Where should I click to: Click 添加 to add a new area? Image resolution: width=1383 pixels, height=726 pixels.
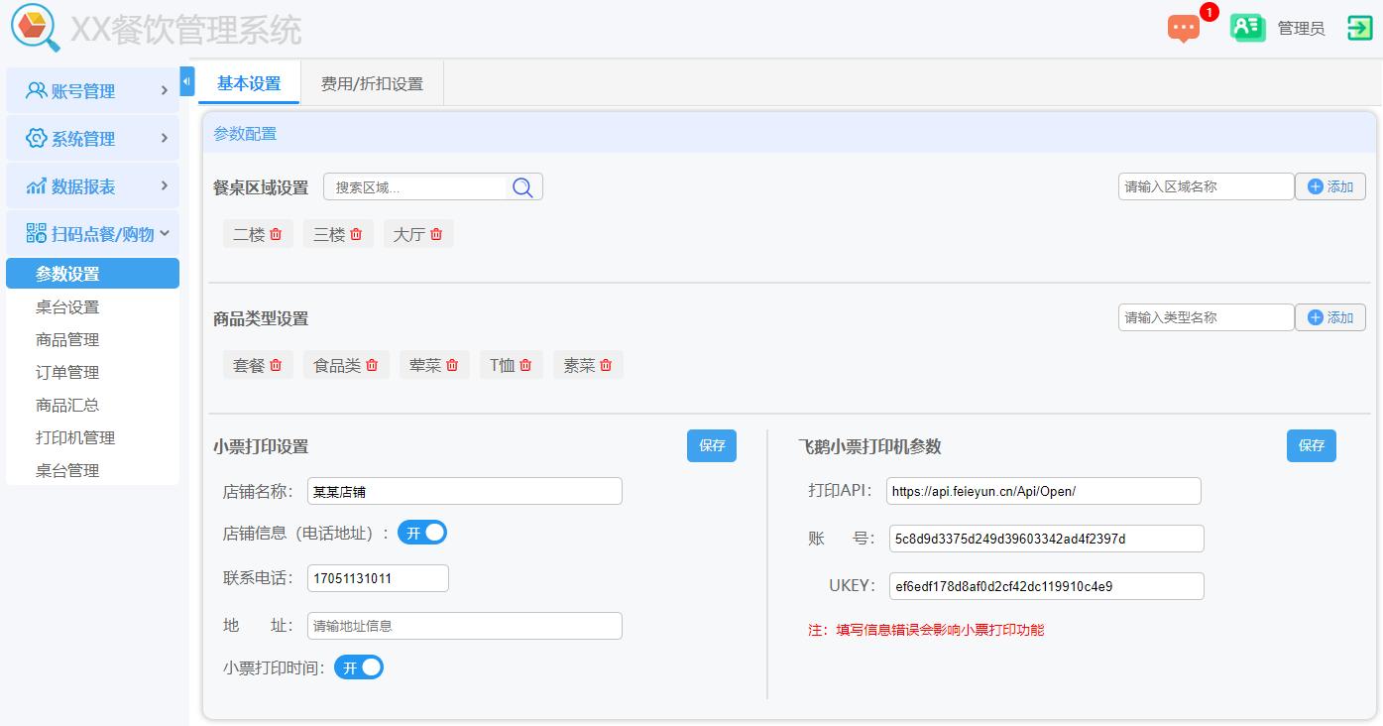coord(1329,185)
